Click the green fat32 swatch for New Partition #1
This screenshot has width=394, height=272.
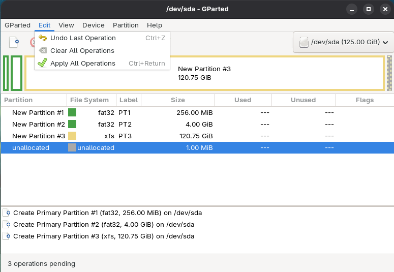tap(72, 113)
